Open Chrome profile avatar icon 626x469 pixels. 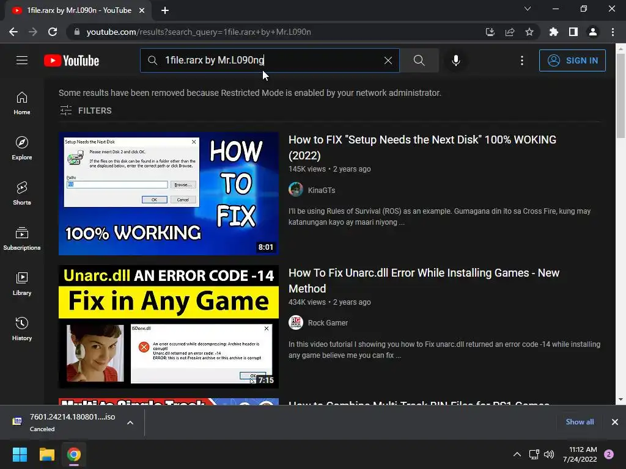[x=593, y=32]
